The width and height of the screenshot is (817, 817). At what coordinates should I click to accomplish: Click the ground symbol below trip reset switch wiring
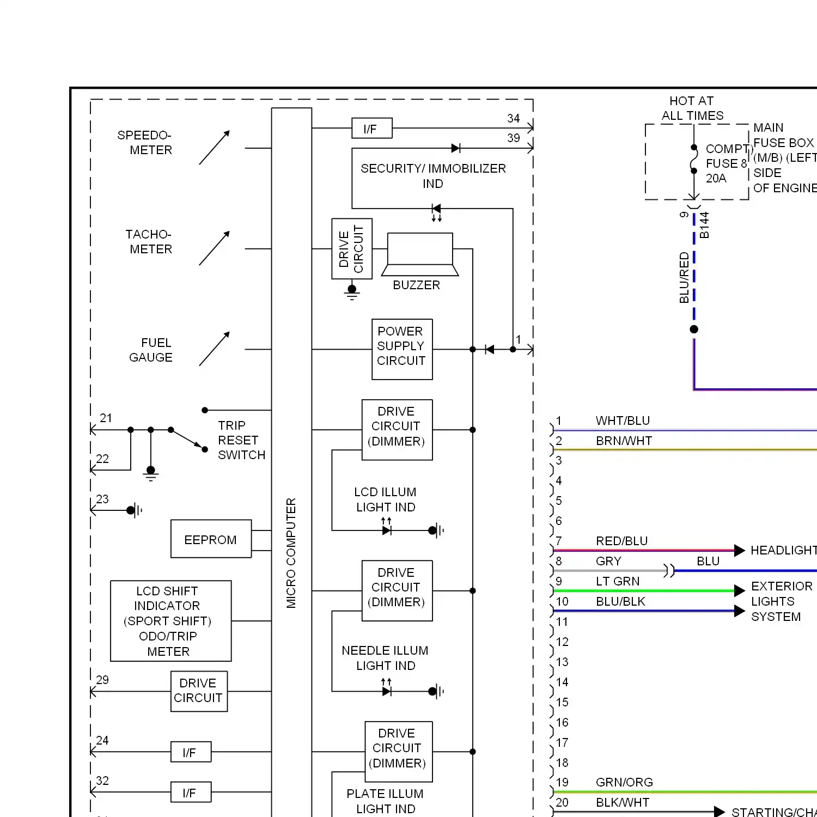[151, 474]
